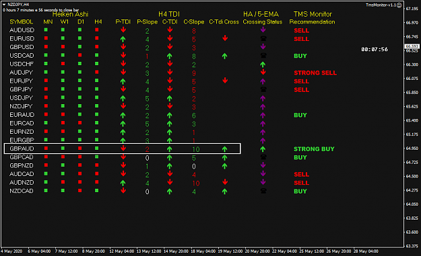Image resolution: width=421 pixels, height=256 pixels.
Task: Click GBPAUD C-Tdi Cross green up arrow
Action: [225, 149]
